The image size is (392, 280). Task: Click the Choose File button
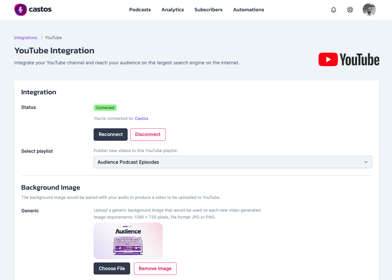click(x=112, y=269)
